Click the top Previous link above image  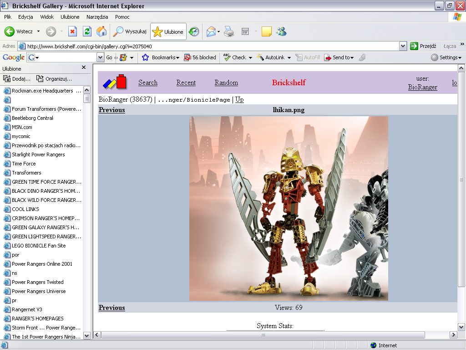point(111,110)
